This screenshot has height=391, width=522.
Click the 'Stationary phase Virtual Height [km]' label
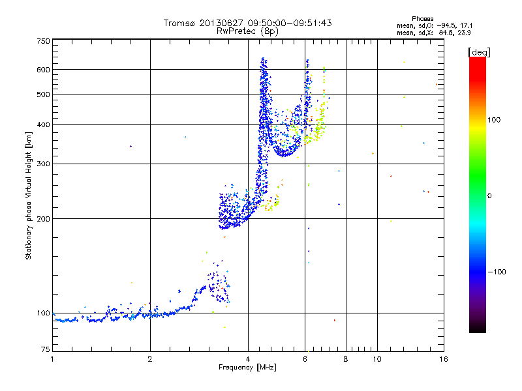29,195
